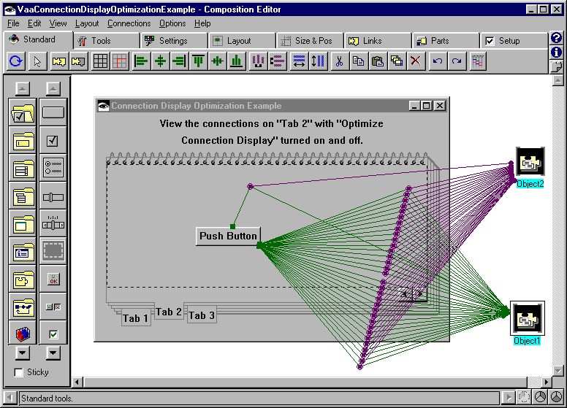Toggle the grid display icon

click(100, 61)
